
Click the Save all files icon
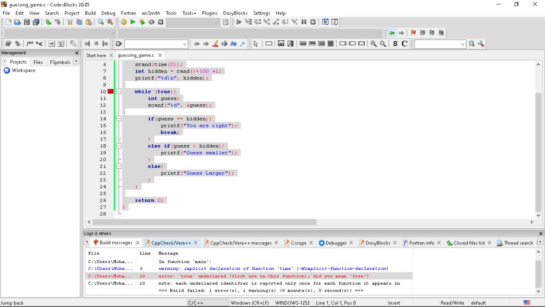(36, 22)
